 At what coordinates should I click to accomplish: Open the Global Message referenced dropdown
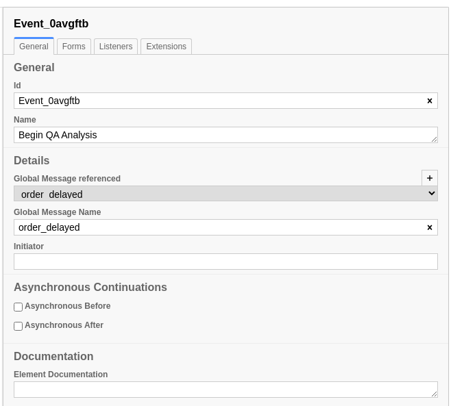pos(225,194)
